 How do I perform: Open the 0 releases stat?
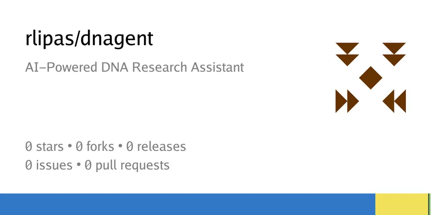(156, 147)
